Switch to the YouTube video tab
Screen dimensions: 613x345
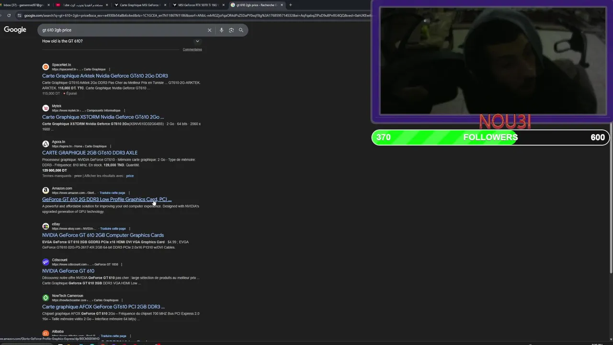tap(82, 5)
